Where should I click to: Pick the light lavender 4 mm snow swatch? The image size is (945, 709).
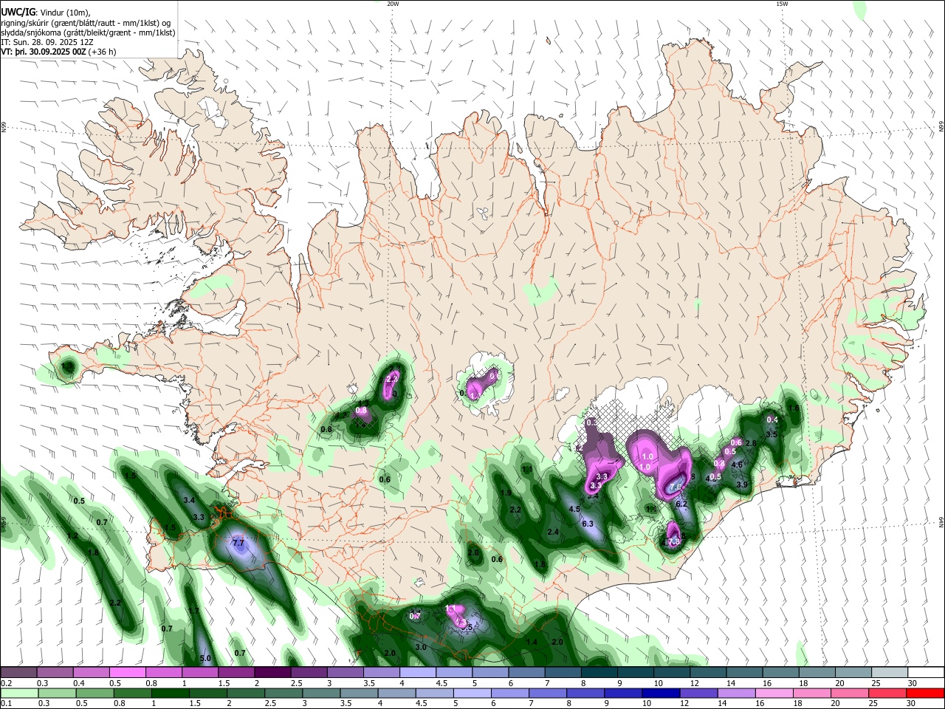coord(418,673)
